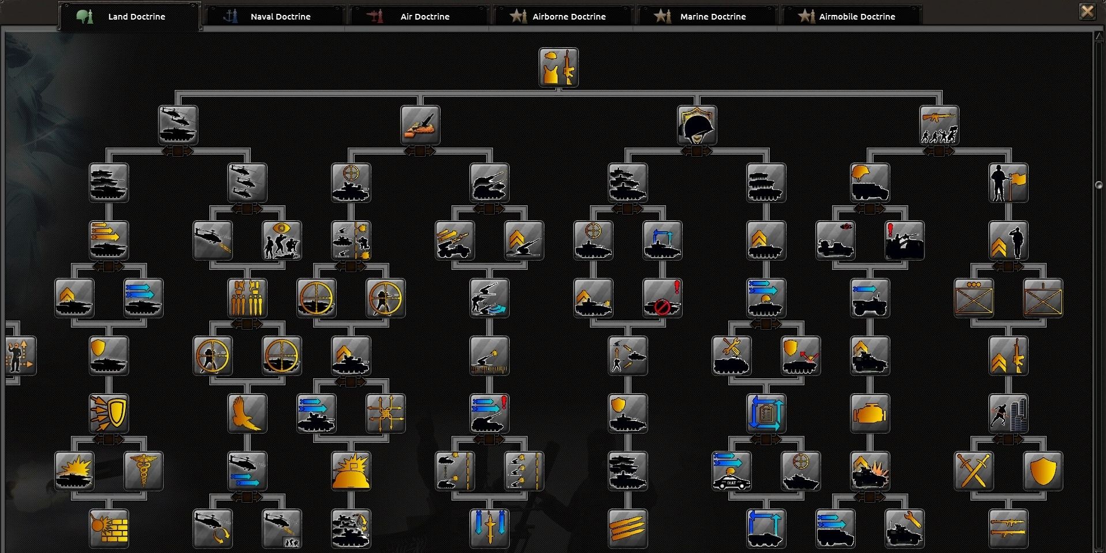Choose the golden eagle doctrine icon

point(247,413)
